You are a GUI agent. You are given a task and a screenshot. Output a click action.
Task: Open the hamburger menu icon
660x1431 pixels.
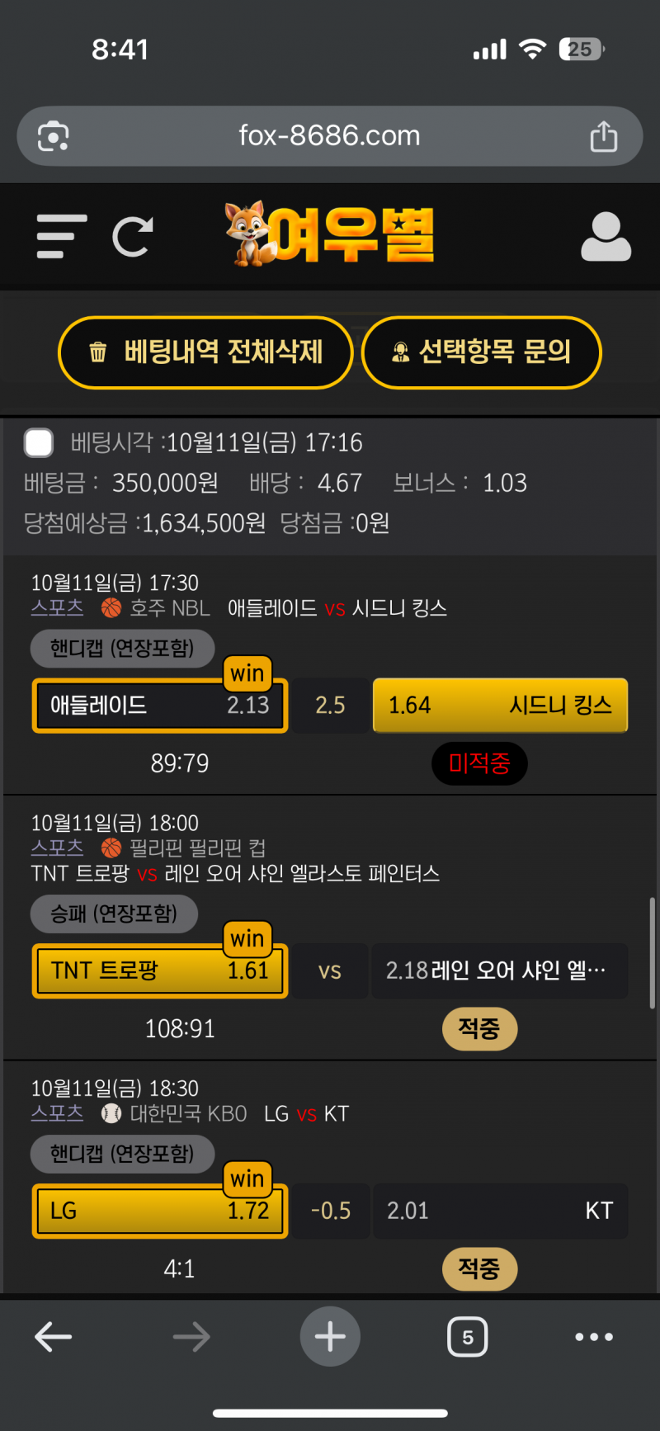(62, 237)
